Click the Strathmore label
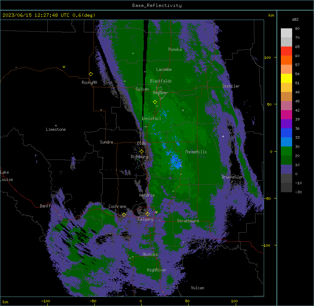The image size is (314, 306). [188, 221]
